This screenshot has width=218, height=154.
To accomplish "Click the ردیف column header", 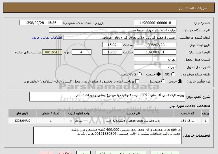I will tap(206, 114).
